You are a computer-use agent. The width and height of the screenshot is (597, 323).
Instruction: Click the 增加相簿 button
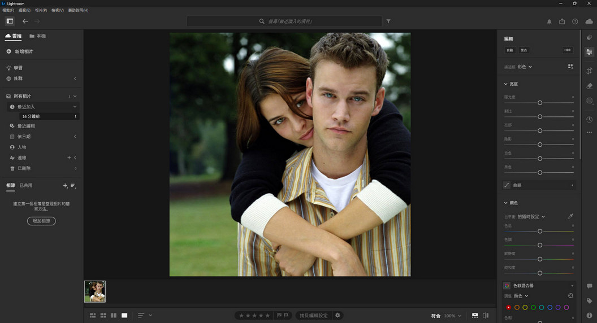point(41,221)
